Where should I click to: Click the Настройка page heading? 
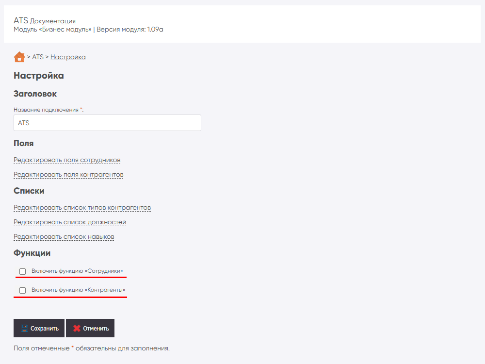[39, 76]
